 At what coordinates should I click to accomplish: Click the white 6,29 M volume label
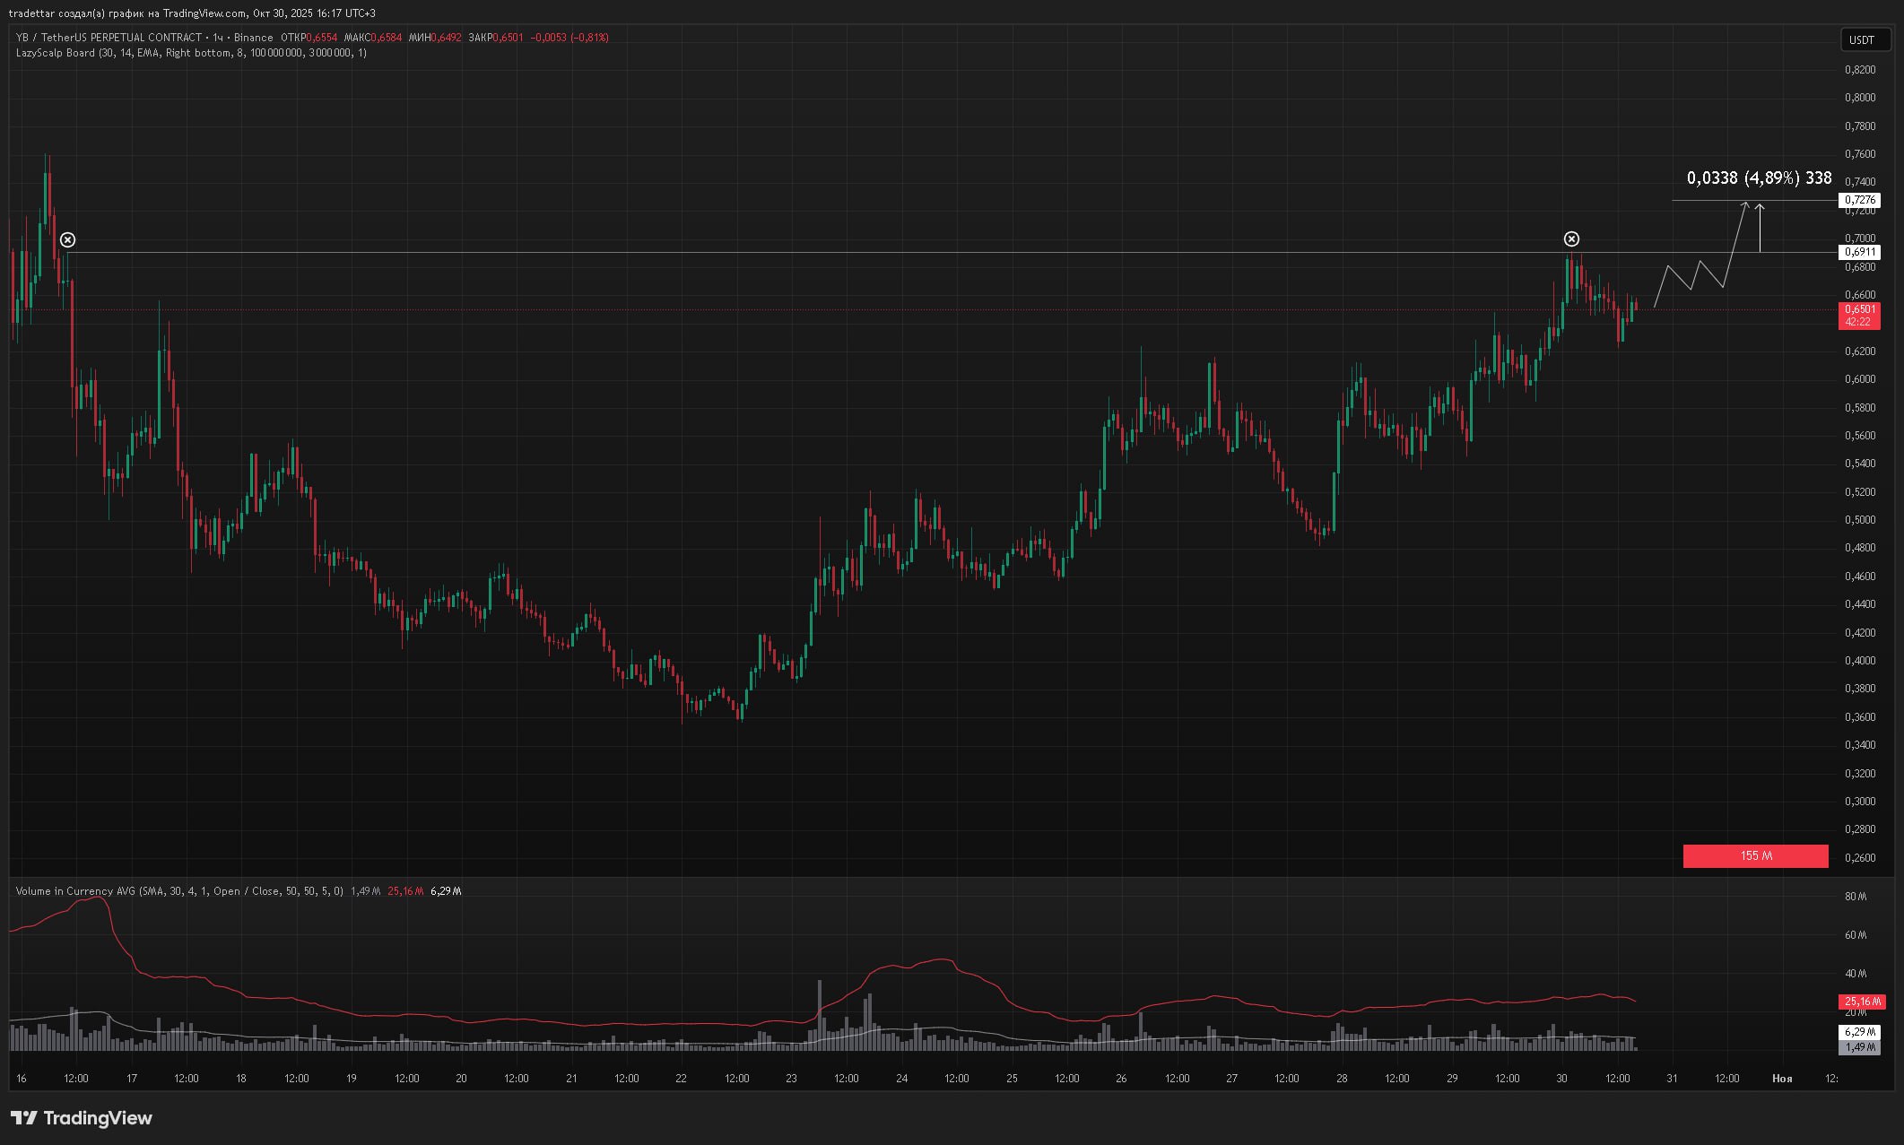tap(1861, 1032)
